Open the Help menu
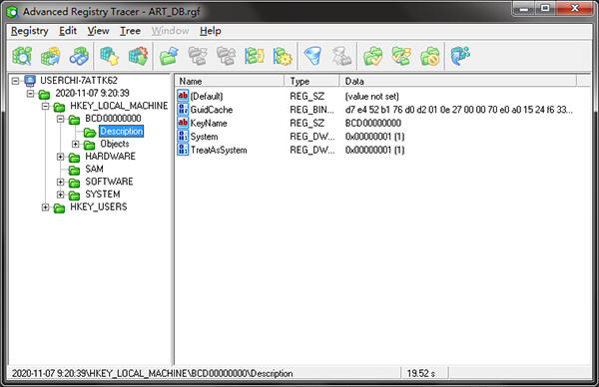 point(211,31)
